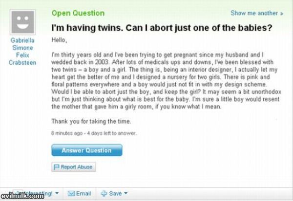Click the envelope icon beside Email
This screenshot has height=201, width=293.
pyautogui.click(x=71, y=194)
